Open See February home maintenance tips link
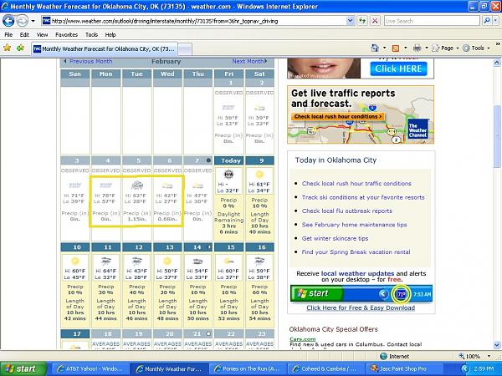This screenshot has width=502, height=376. (354, 225)
